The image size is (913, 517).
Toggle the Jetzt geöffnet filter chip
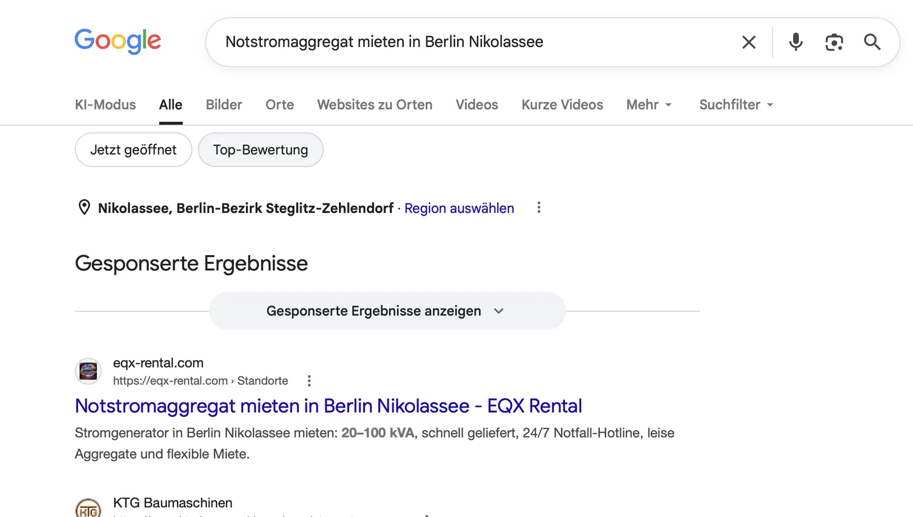[134, 150]
